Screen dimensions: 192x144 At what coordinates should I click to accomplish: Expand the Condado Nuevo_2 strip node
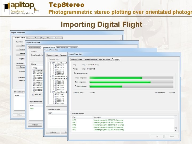pyautogui.click(x=51, y=77)
